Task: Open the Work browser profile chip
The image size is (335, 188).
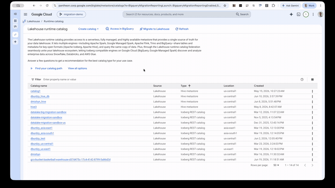Action: (x=309, y=6)
